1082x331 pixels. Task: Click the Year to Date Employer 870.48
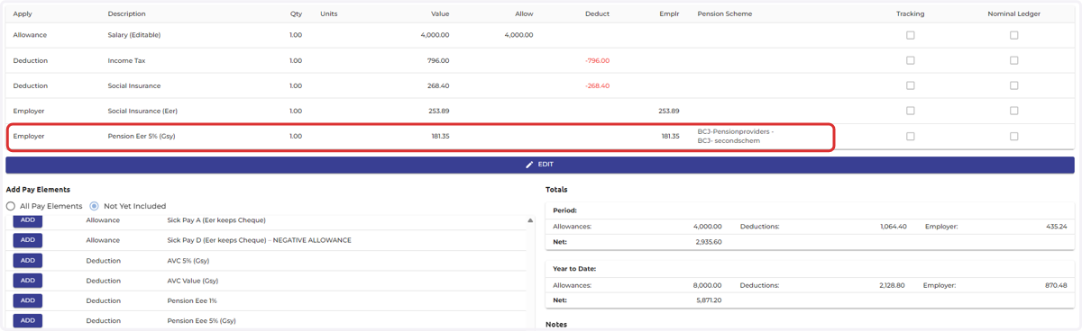(1057, 285)
